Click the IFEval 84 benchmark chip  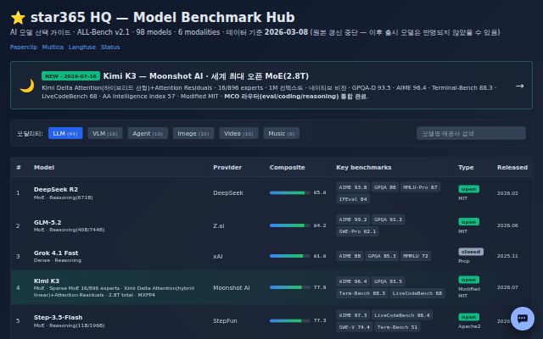pos(353,199)
